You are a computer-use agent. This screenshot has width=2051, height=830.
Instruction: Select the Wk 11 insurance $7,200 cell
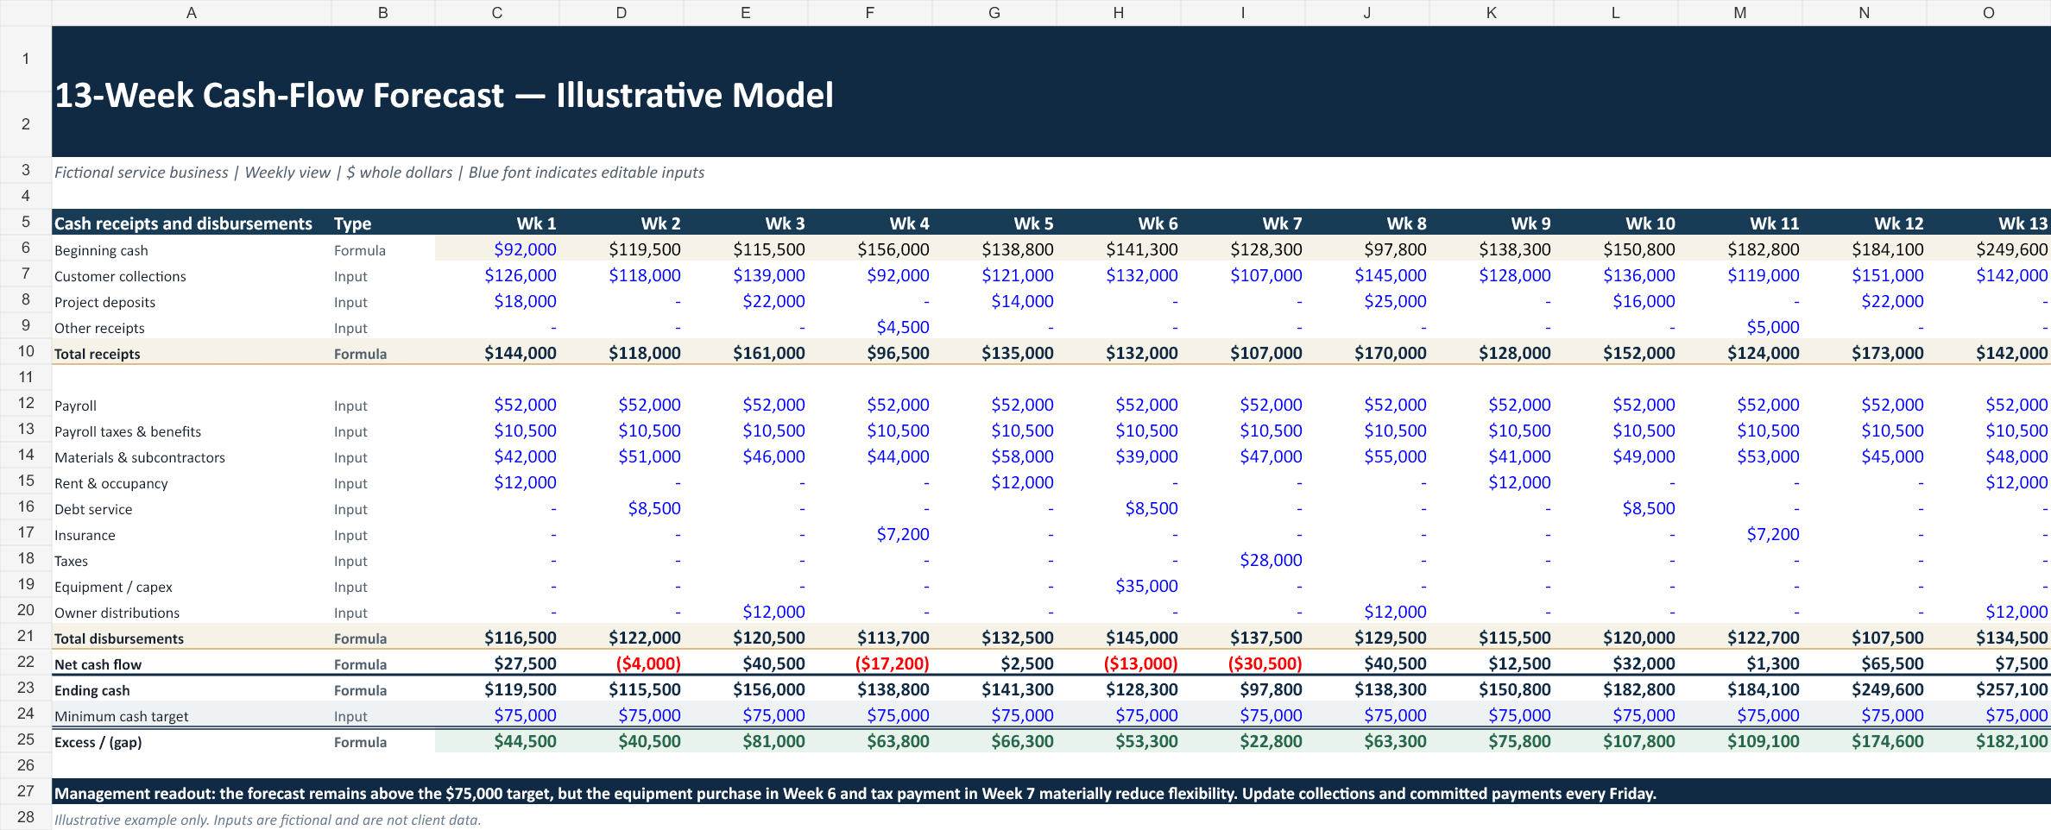point(1740,534)
